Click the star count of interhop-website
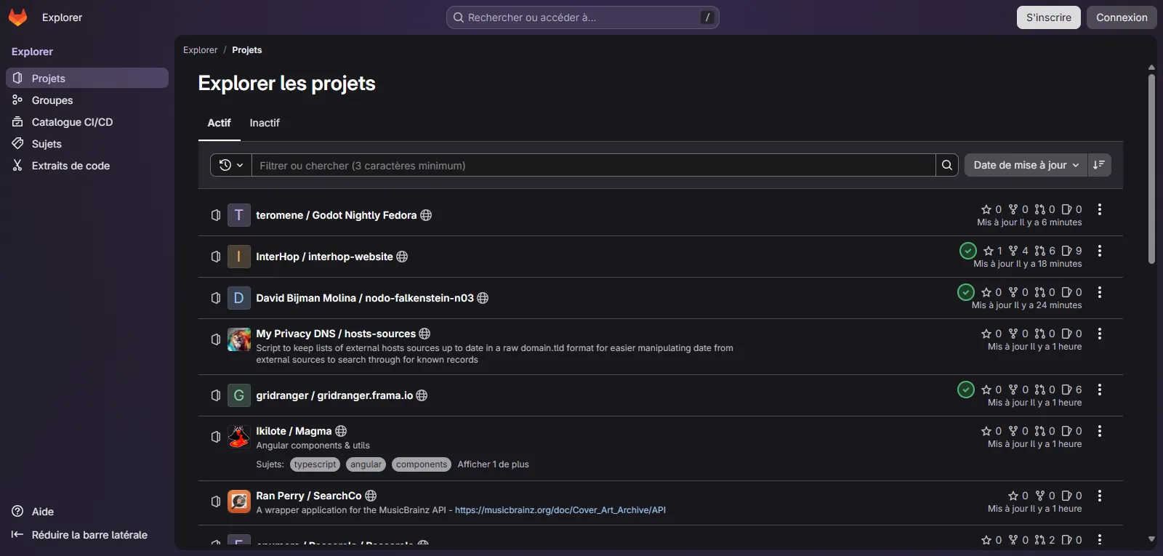This screenshot has height=556, width=1163. [993, 251]
